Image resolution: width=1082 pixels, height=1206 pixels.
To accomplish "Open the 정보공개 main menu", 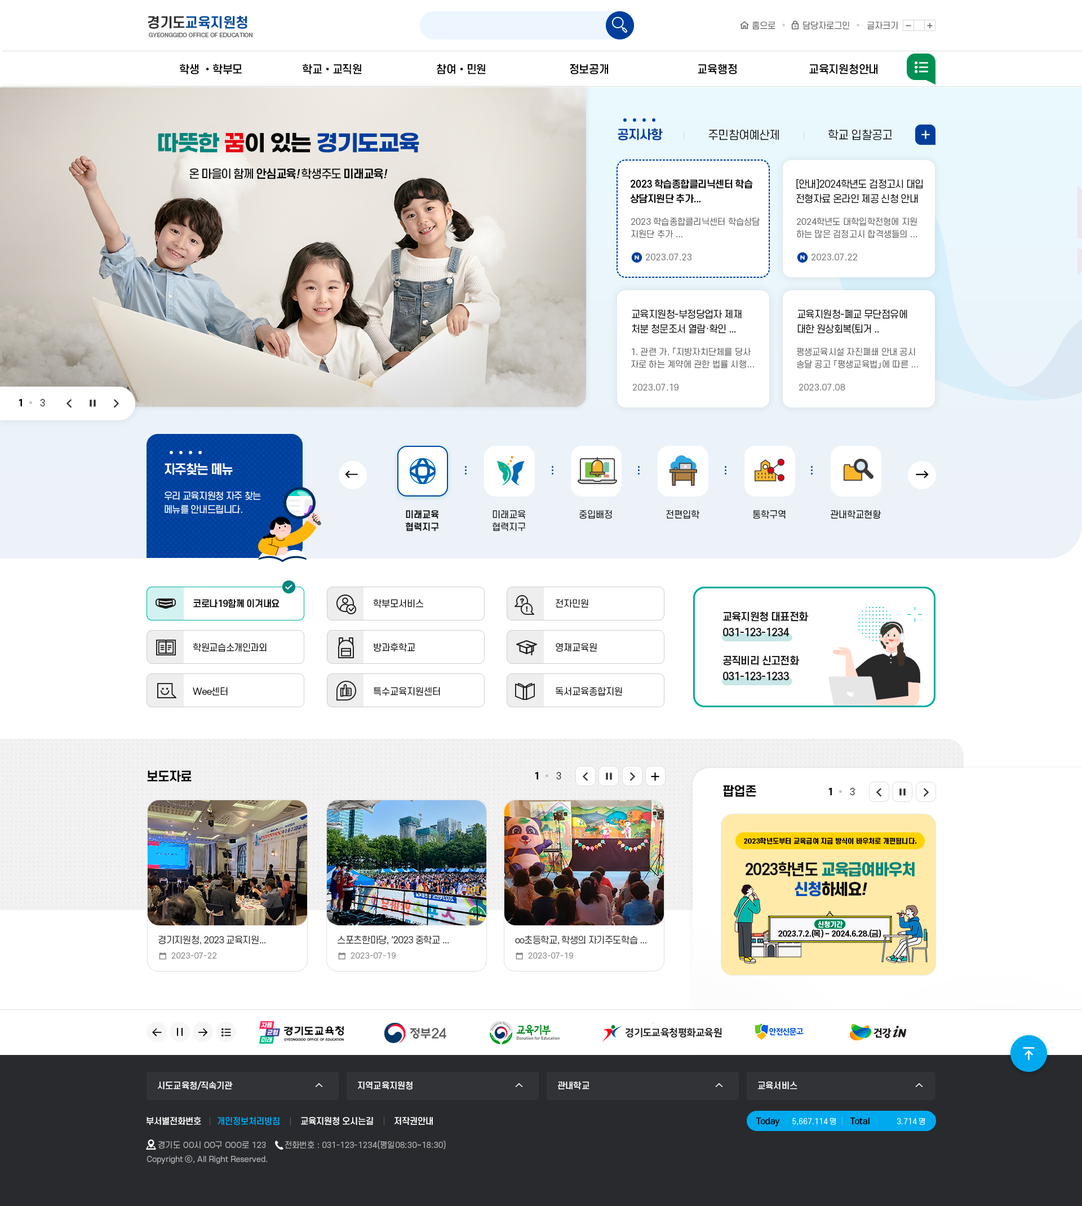I will [x=588, y=69].
